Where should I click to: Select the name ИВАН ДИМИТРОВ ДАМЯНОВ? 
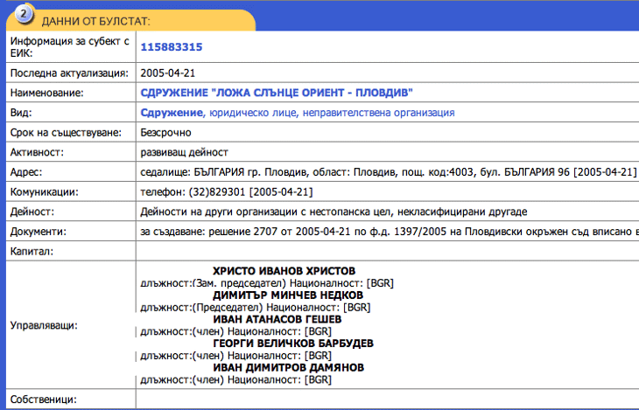tap(289, 368)
